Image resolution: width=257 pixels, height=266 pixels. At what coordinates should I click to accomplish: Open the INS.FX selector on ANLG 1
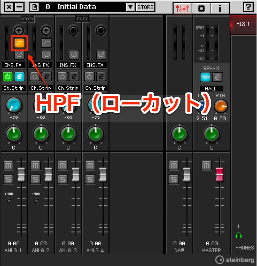(13, 65)
